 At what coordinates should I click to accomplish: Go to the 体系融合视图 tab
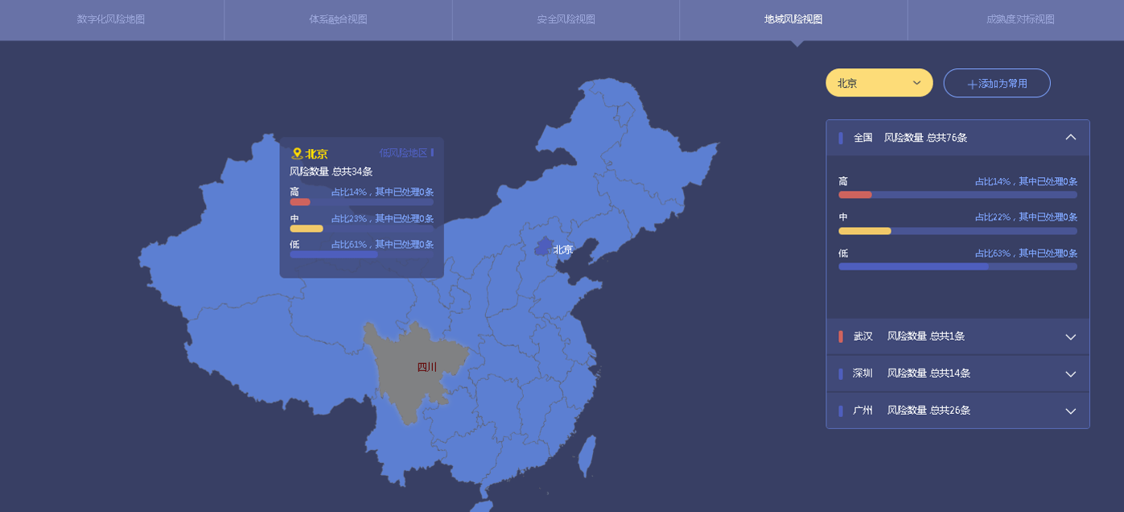pos(338,19)
